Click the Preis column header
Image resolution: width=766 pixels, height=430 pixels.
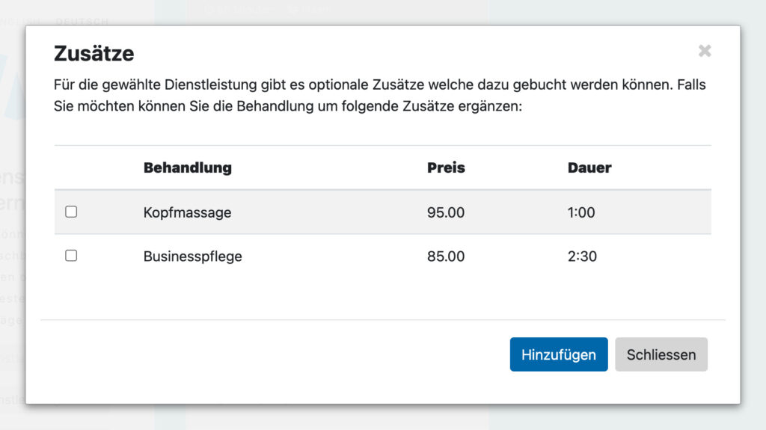(x=446, y=168)
